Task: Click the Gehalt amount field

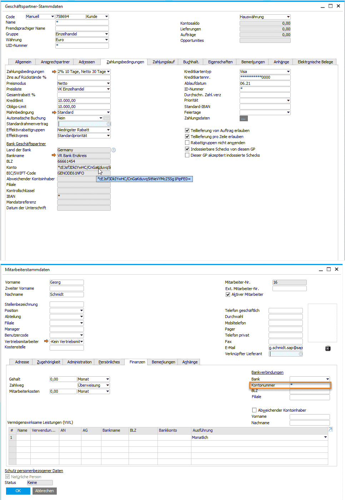Action: pyautogui.click(x=63, y=379)
